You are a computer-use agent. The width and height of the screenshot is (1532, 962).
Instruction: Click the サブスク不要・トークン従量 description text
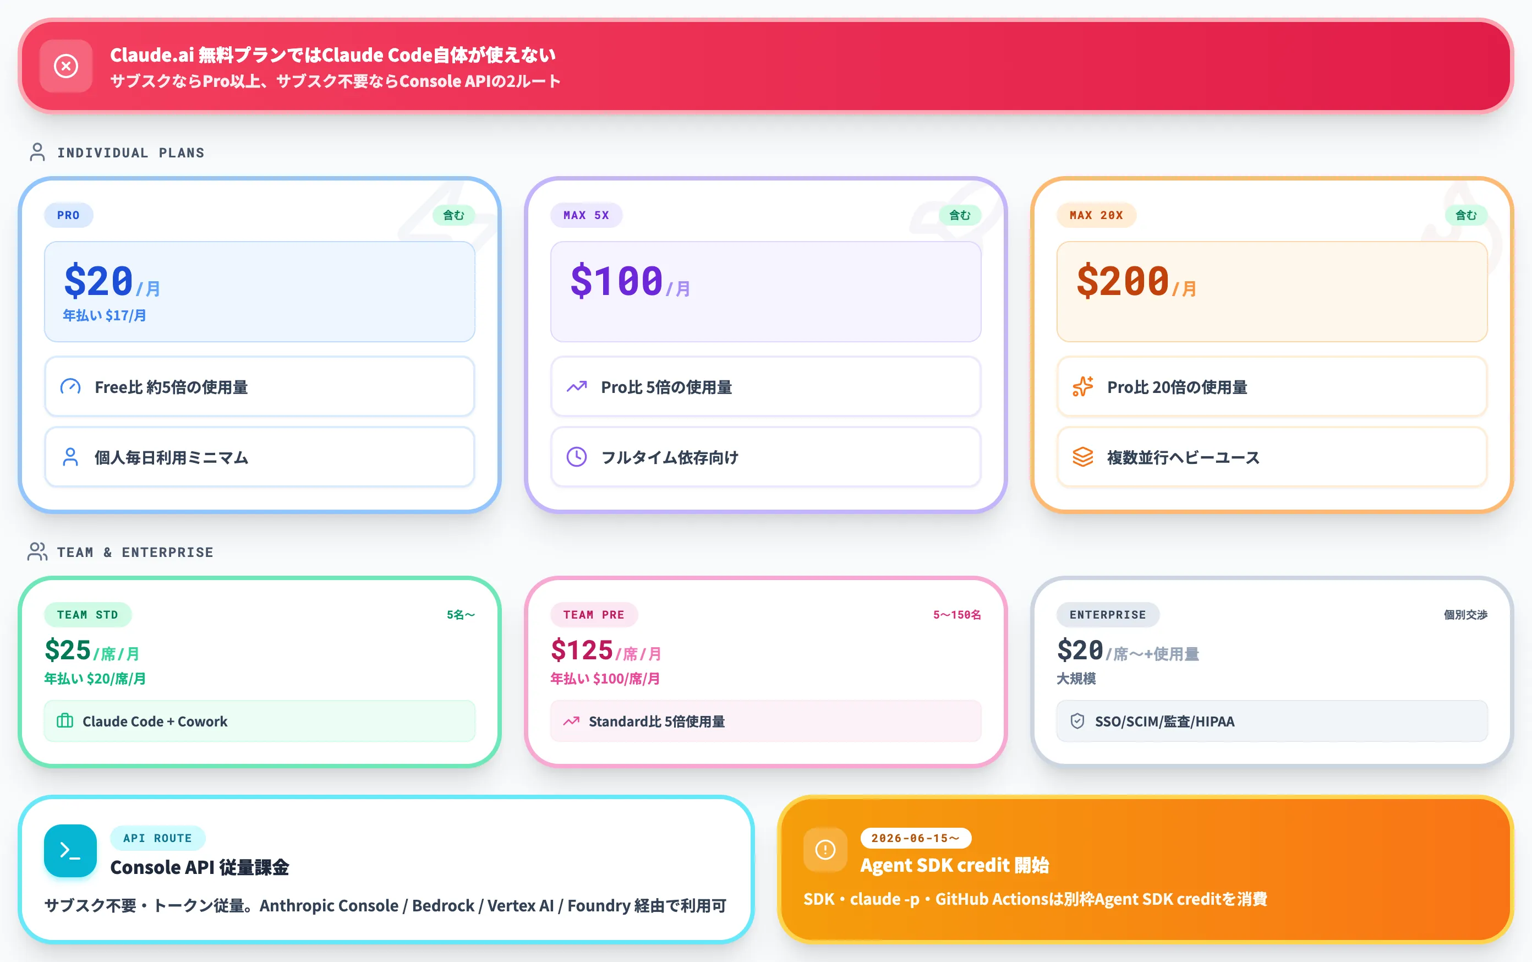click(x=386, y=905)
